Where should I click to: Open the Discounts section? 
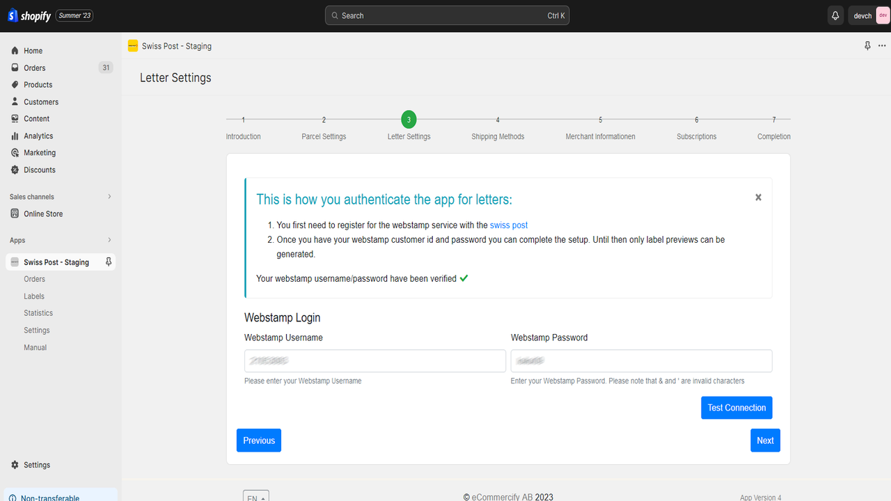tap(40, 169)
